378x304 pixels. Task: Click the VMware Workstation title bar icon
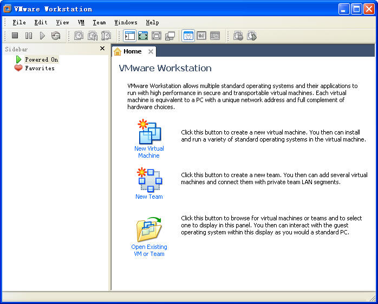coord(7,9)
